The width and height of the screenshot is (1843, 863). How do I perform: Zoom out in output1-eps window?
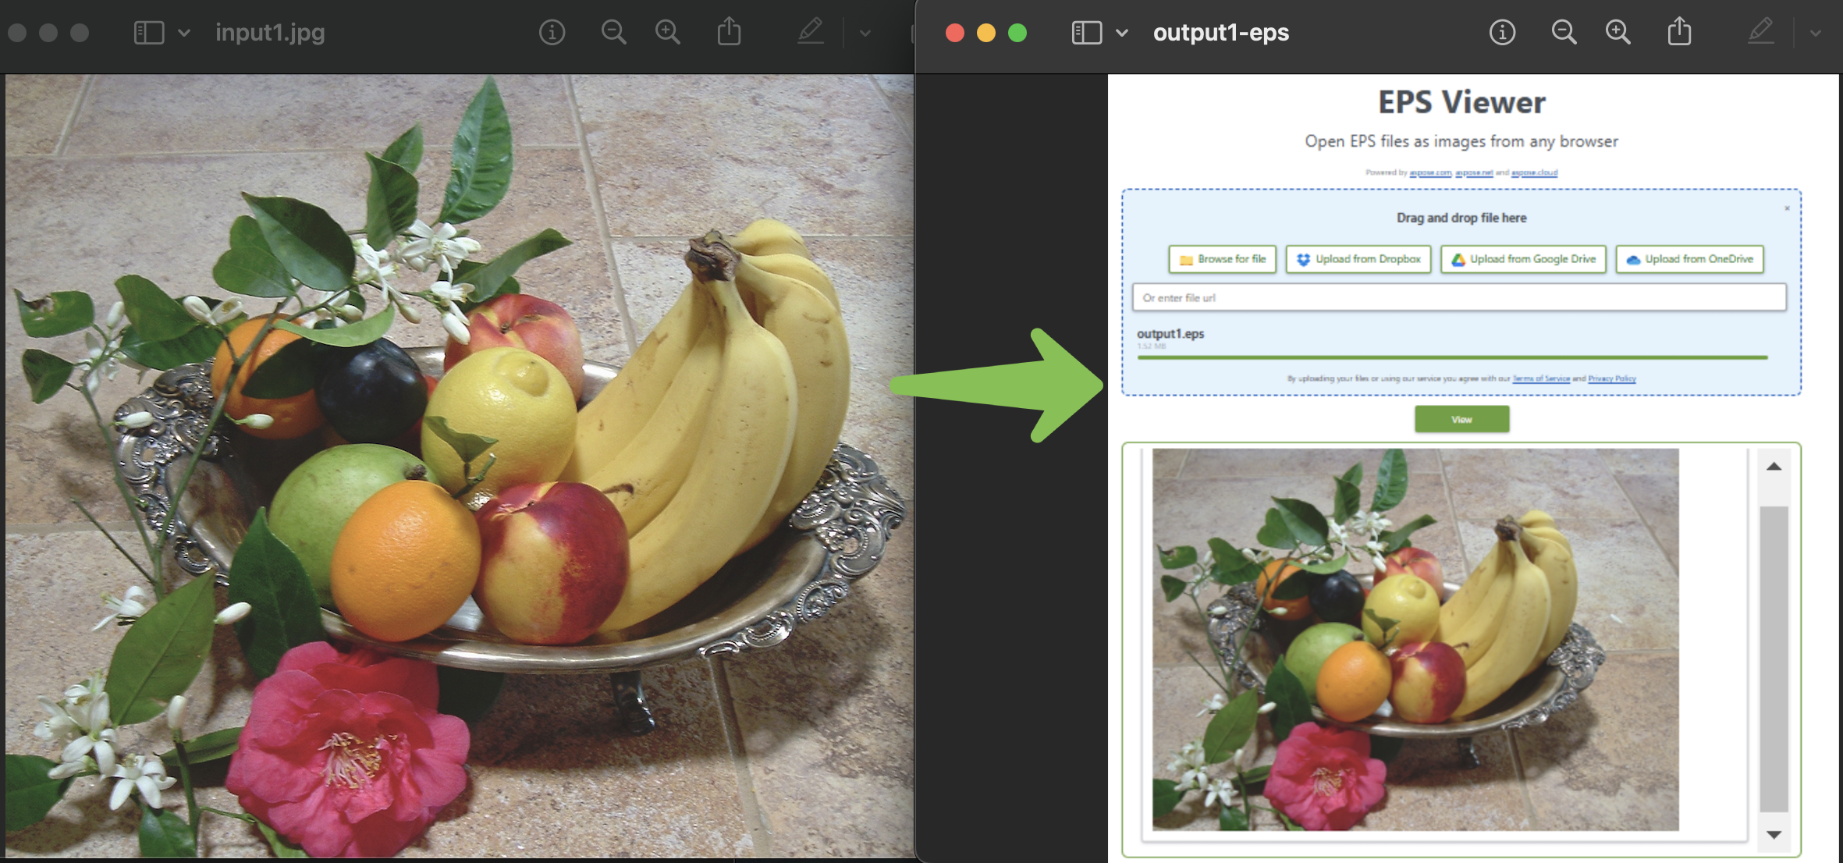[x=1564, y=32]
